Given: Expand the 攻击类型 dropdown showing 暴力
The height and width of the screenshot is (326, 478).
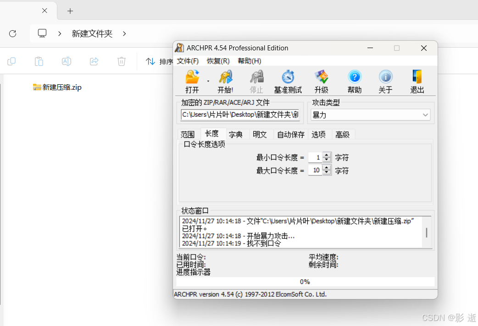Looking at the screenshot, I should pyautogui.click(x=370, y=115).
